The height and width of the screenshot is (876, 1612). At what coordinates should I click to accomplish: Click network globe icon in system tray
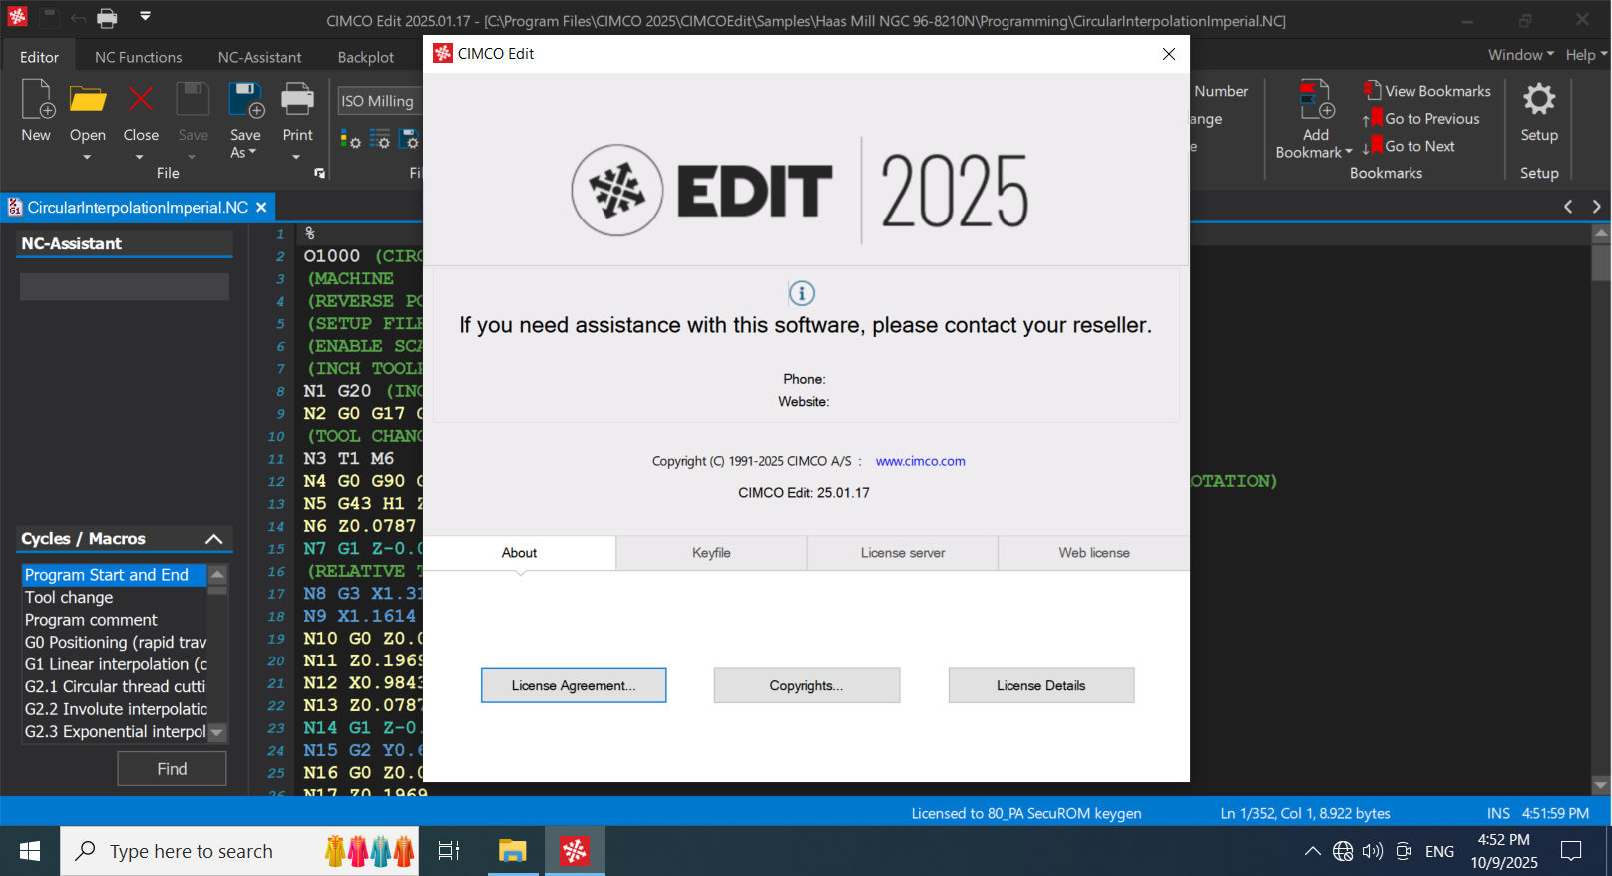click(x=1343, y=851)
